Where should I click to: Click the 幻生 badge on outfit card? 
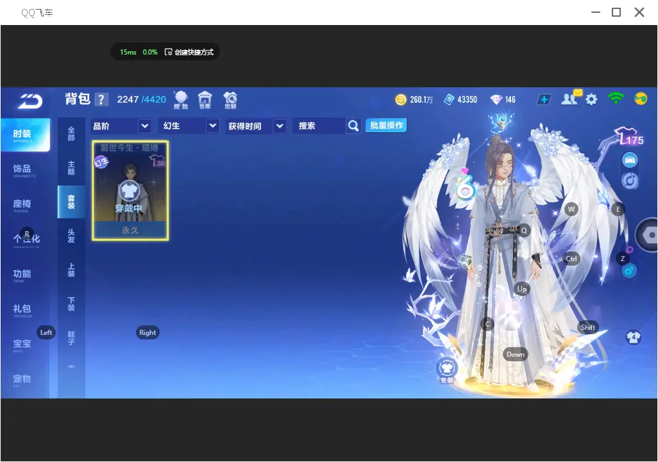[101, 162]
